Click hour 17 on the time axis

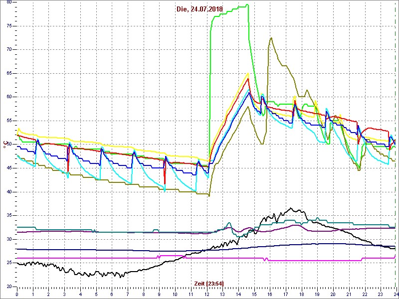tap(286, 295)
